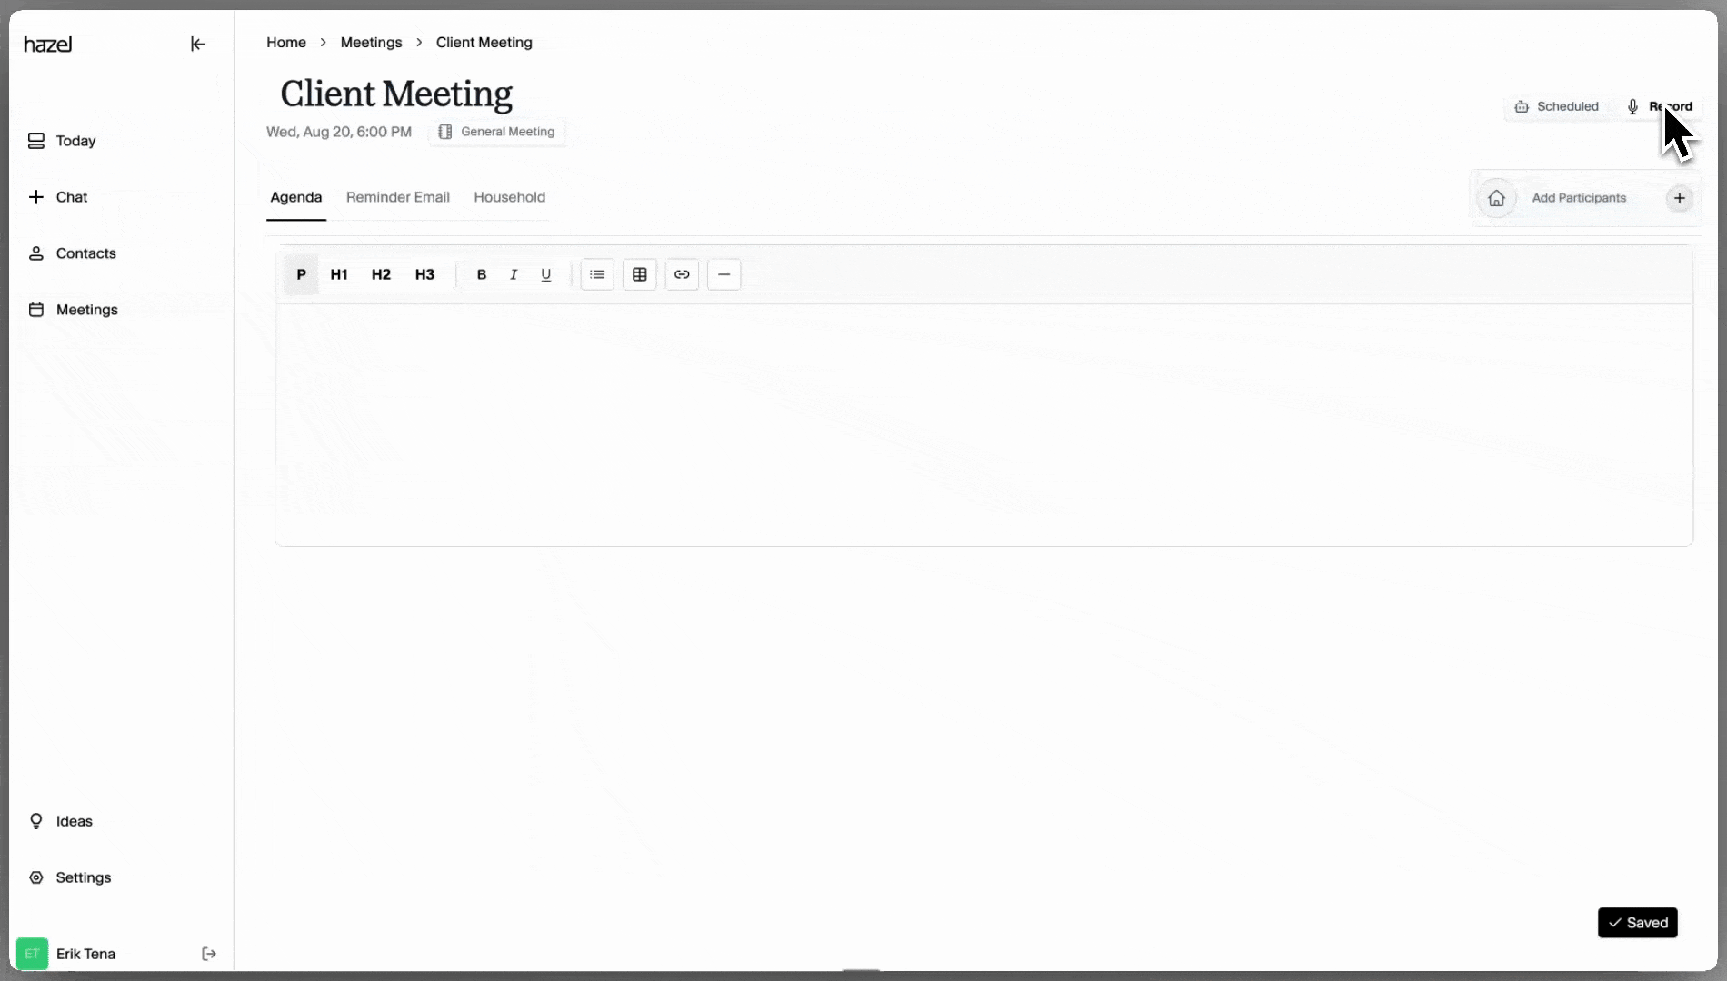Collapse the sidebar with arrow icon
This screenshot has height=981, width=1727.
(x=197, y=44)
